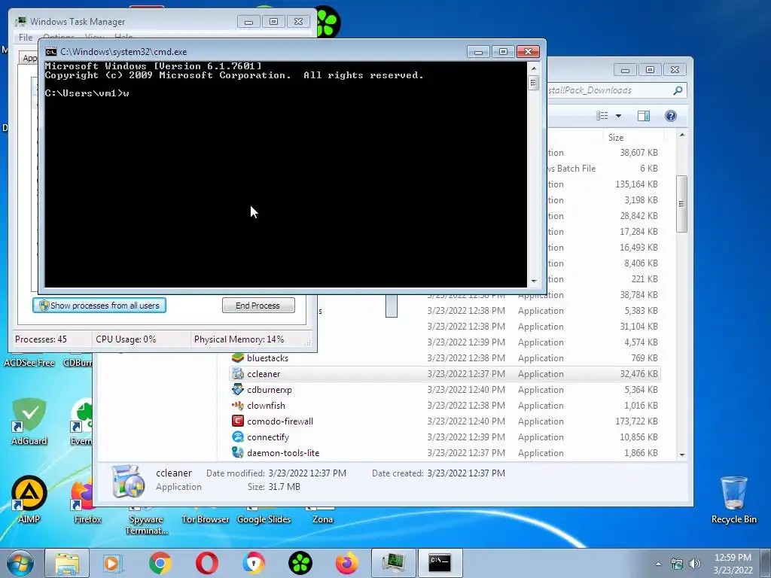
Task: Open Explorer help question mark icon
Action: click(671, 115)
